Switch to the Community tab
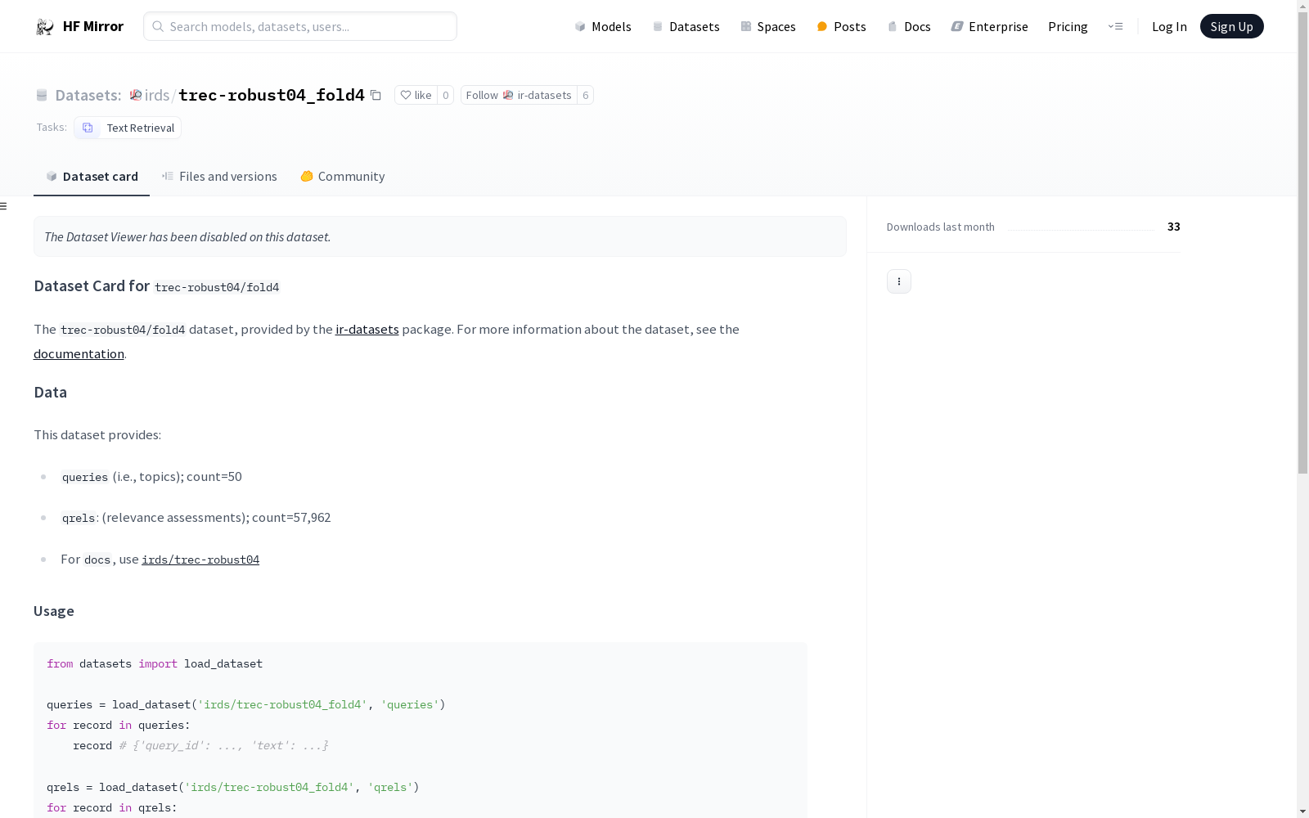The width and height of the screenshot is (1309, 818). click(342, 176)
